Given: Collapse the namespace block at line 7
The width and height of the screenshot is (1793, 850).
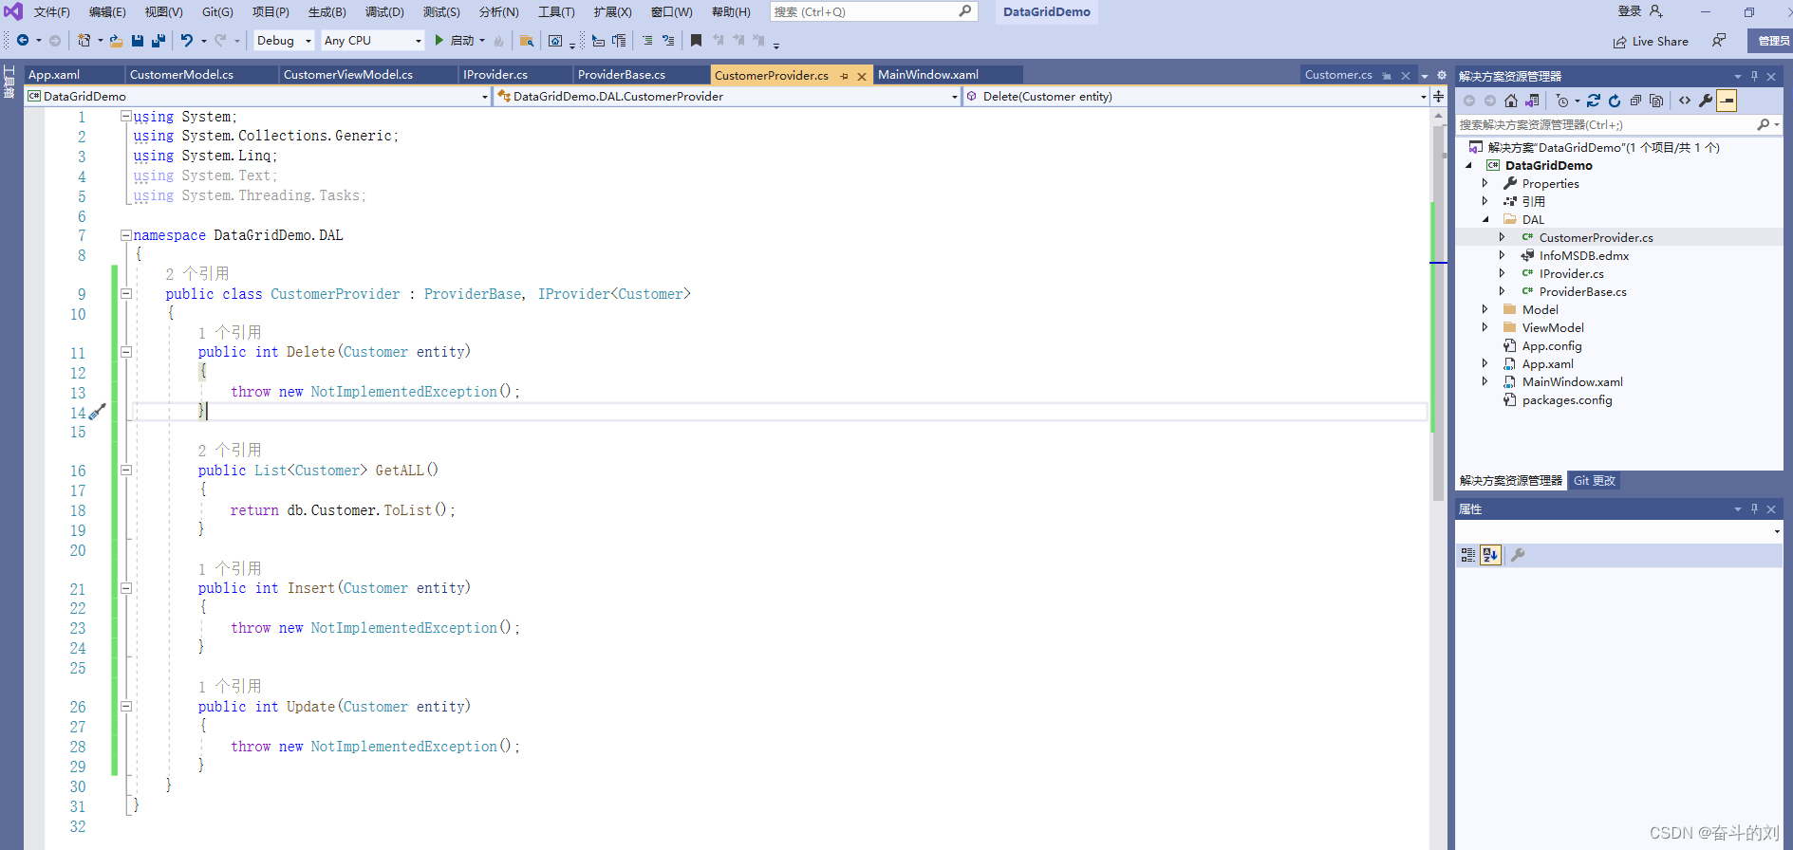Looking at the screenshot, I should [x=125, y=234].
